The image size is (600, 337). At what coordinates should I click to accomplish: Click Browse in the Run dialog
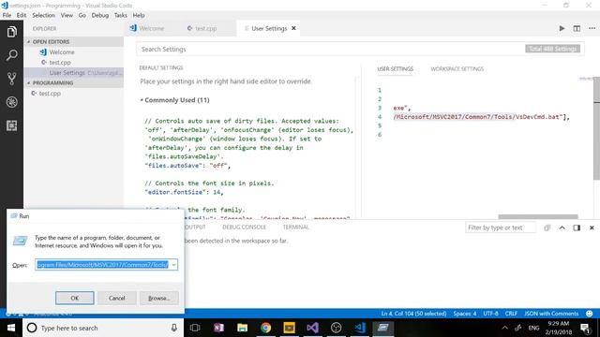click(158, 298)
